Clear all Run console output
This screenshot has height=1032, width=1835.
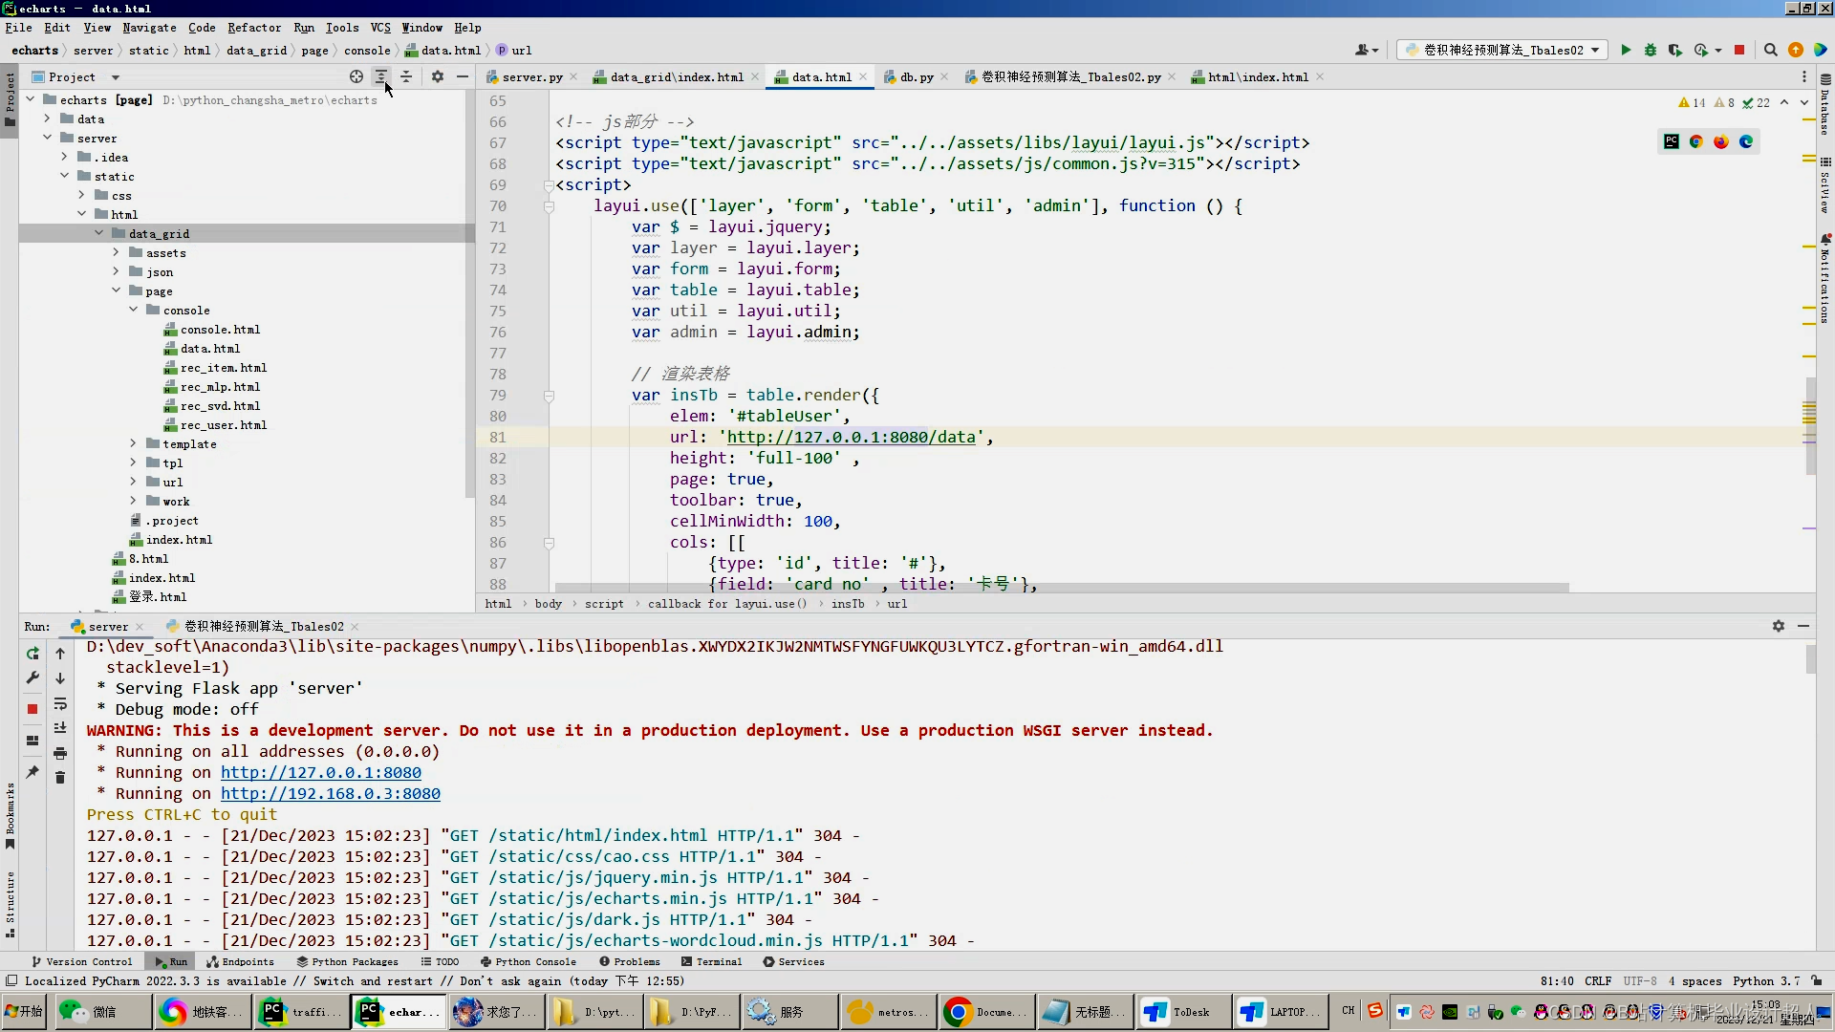pos(60,778)
